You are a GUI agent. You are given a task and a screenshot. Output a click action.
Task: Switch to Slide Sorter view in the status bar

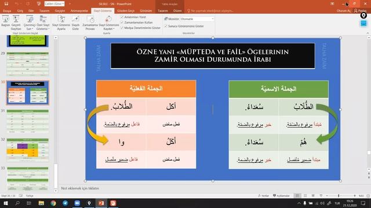(x=305, y=196)
